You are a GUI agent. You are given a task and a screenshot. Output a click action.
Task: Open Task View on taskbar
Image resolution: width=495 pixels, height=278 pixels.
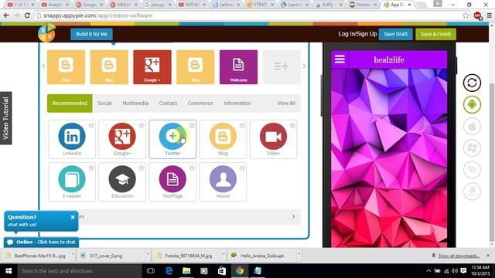[151, 271]
